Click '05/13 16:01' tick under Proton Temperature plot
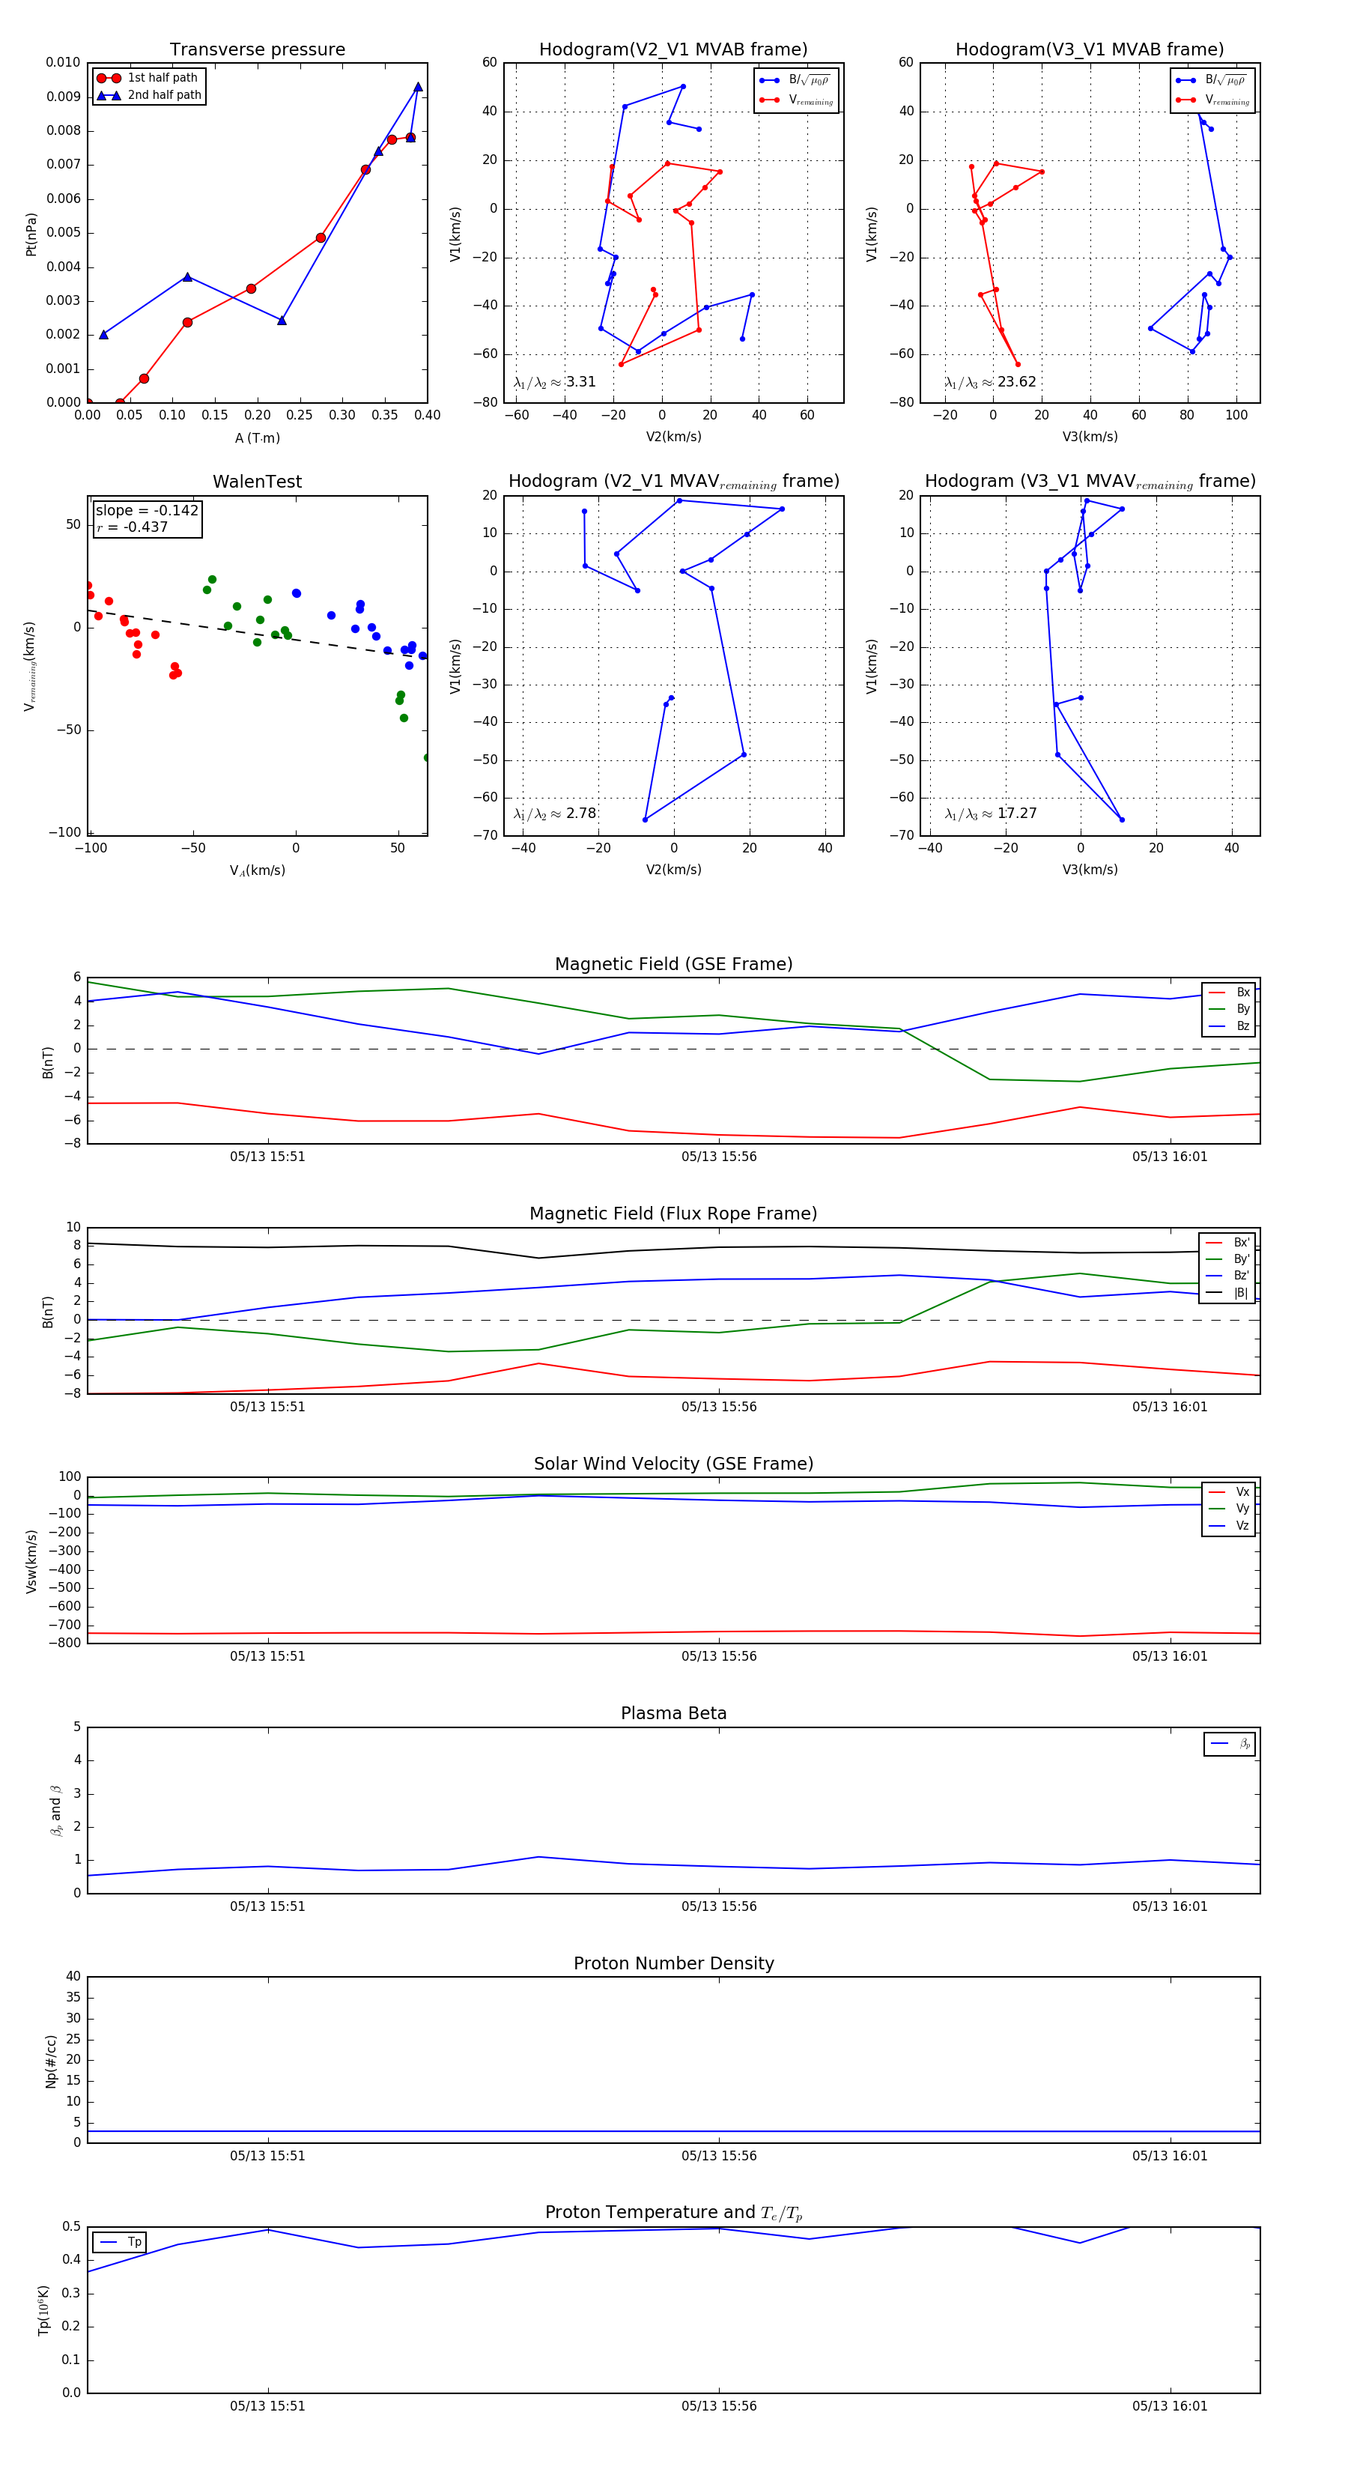 tap(1170, 2406)
